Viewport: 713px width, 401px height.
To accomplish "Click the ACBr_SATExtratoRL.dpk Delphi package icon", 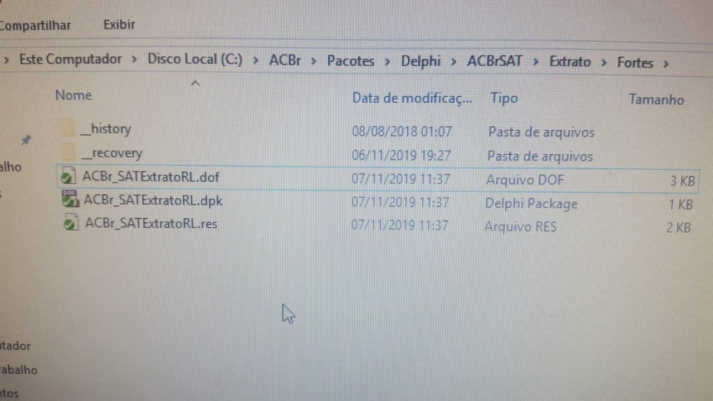I will click(70, 200).
